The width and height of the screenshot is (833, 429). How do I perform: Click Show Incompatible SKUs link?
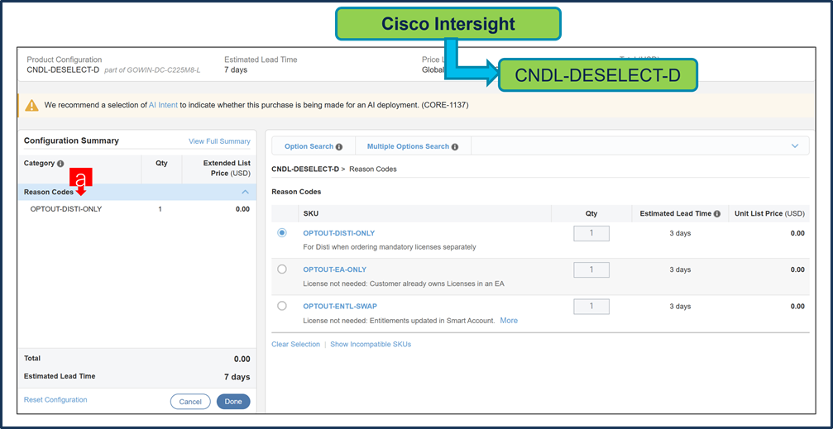pyautogui.click(x=371, y=344)
